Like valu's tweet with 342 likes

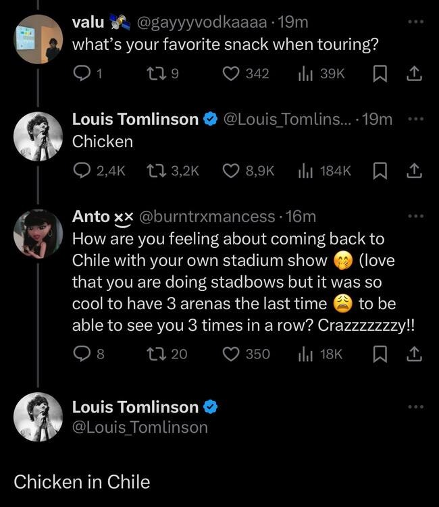tap(231, 74)
